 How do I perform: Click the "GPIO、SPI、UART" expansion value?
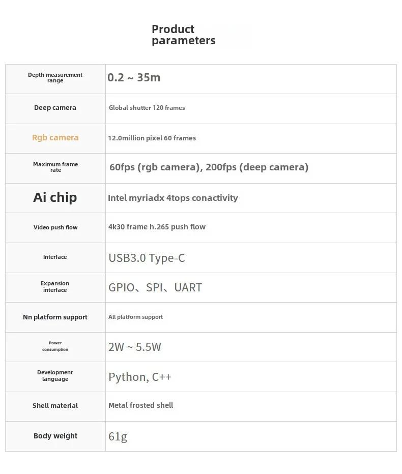155,287
